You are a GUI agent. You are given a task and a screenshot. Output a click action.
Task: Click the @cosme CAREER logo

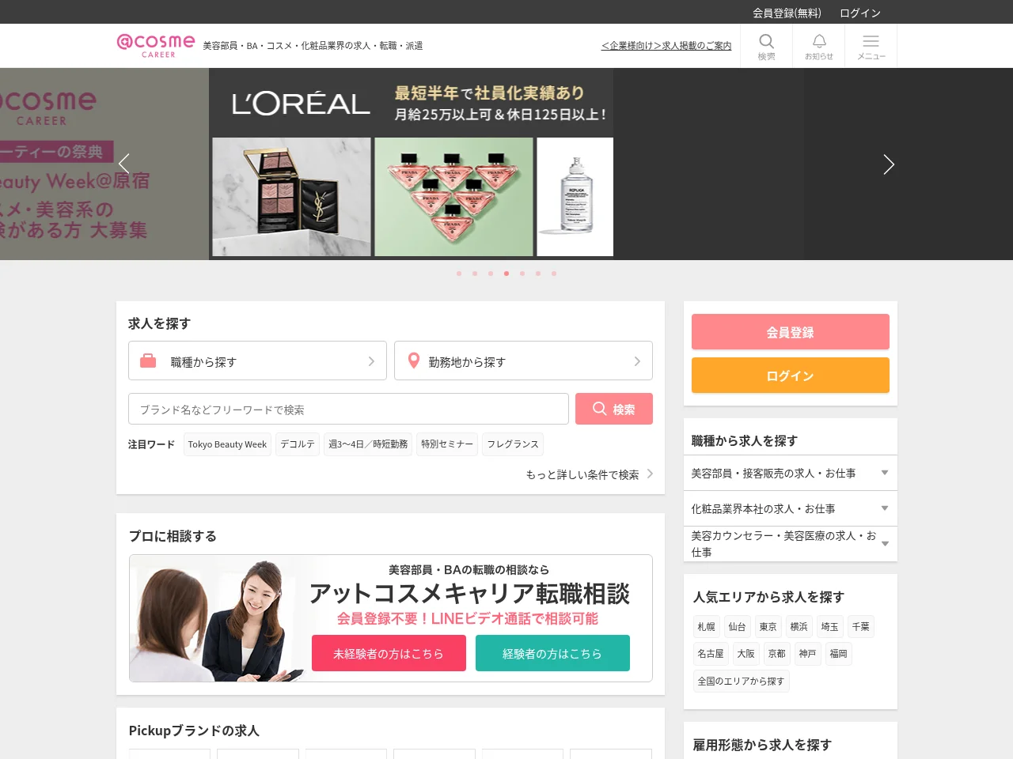click(156, 45)
